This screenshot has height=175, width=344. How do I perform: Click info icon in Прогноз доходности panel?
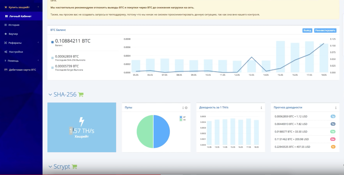(x=336, y=108)
